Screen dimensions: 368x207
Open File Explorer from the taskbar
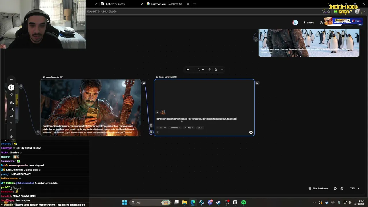[184, 202]
